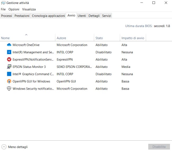Switch to the Utenti tab

[82, 16]
